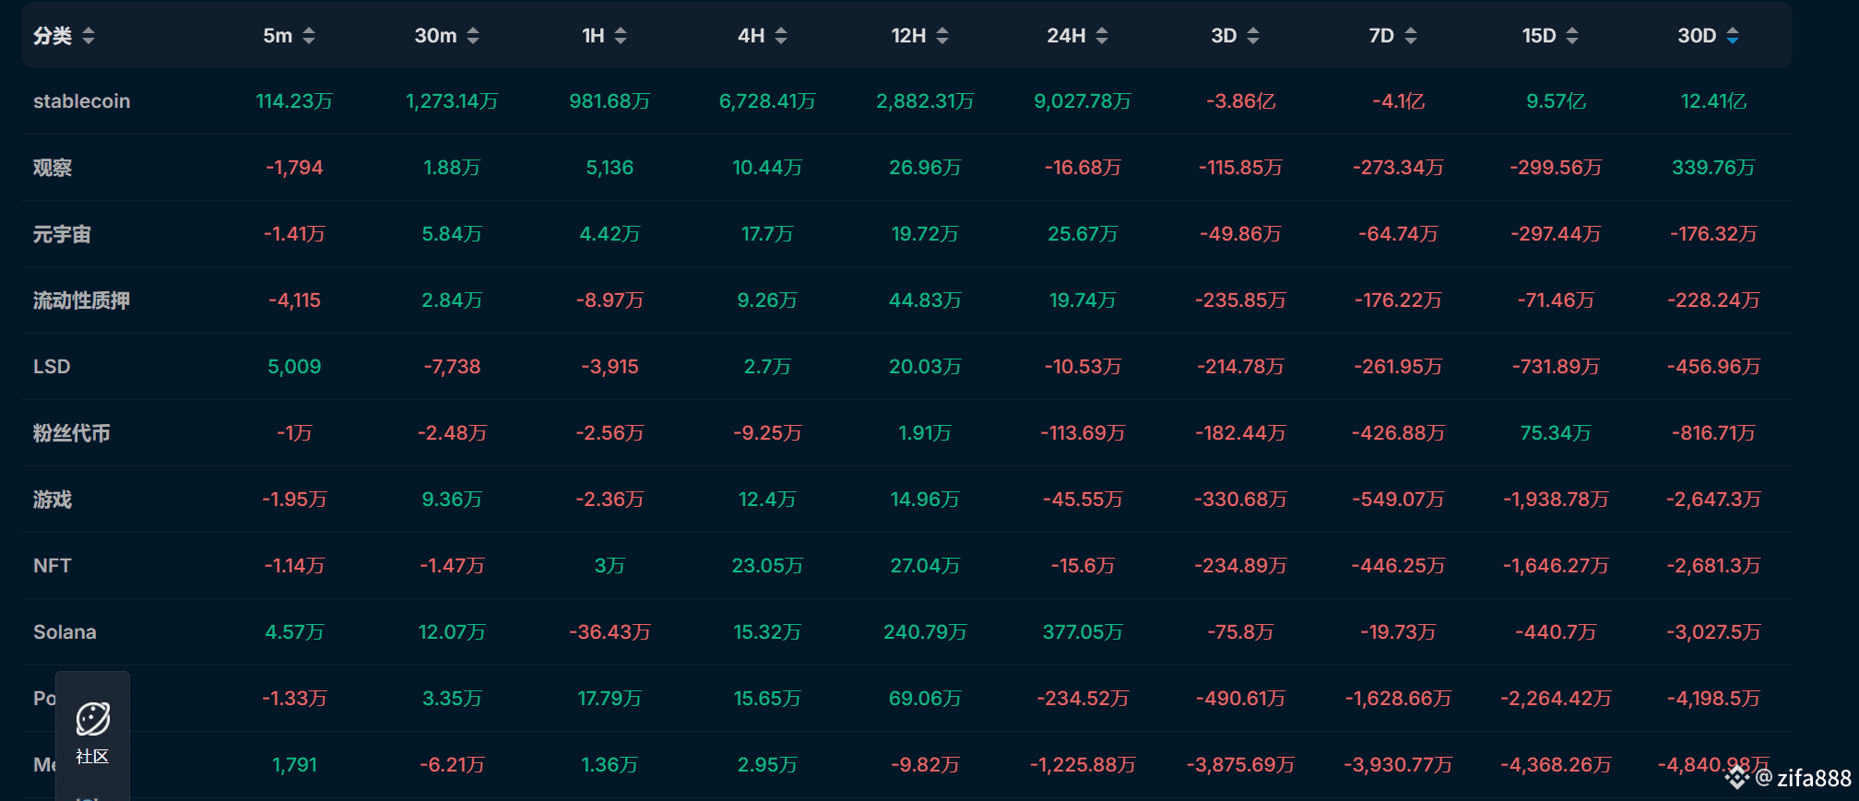Select LSD 5m value 5,009

coord(294,367)
